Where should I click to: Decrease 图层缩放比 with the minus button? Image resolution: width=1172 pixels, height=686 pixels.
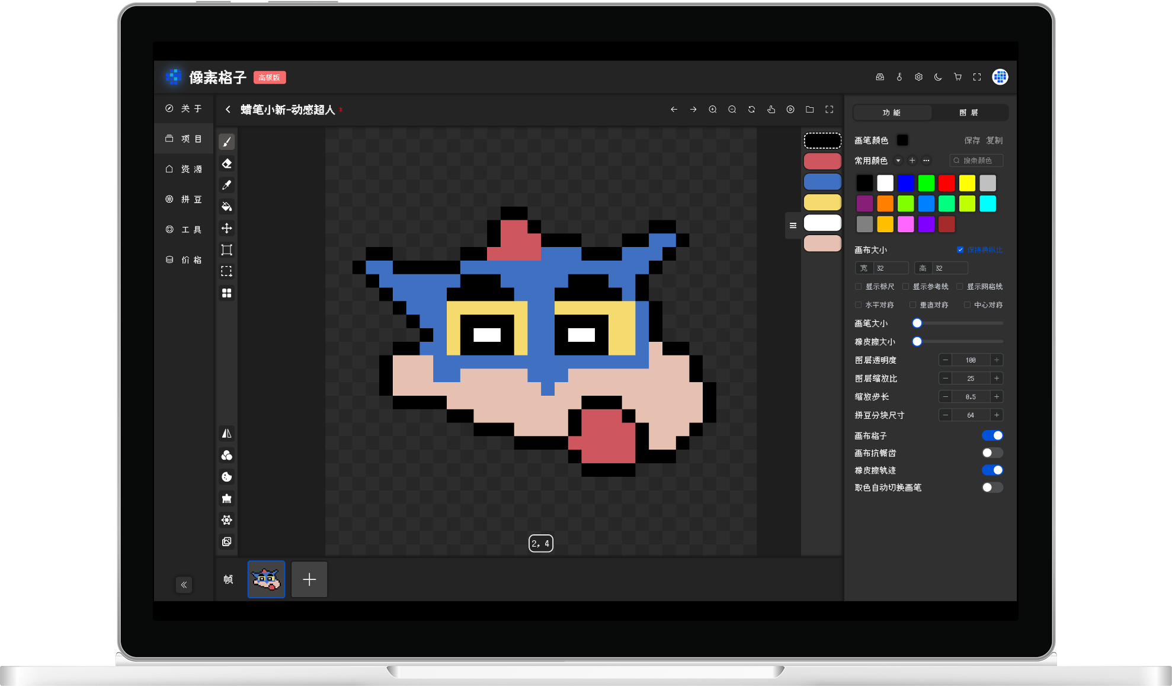[x=946, y=379]
